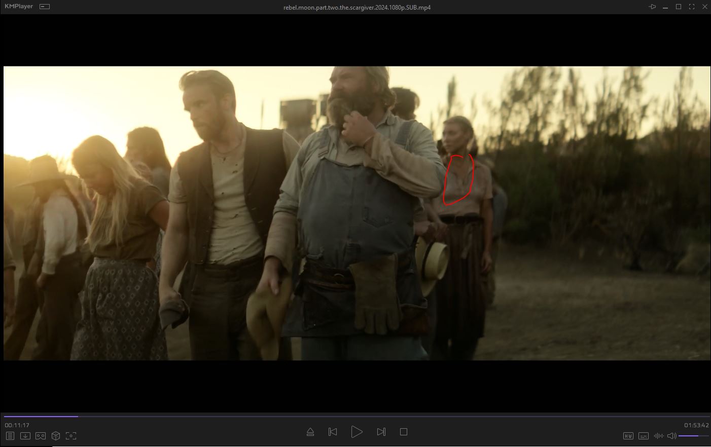711x447 pixels.
Task: Stop video playback
Action: [404, 432]
